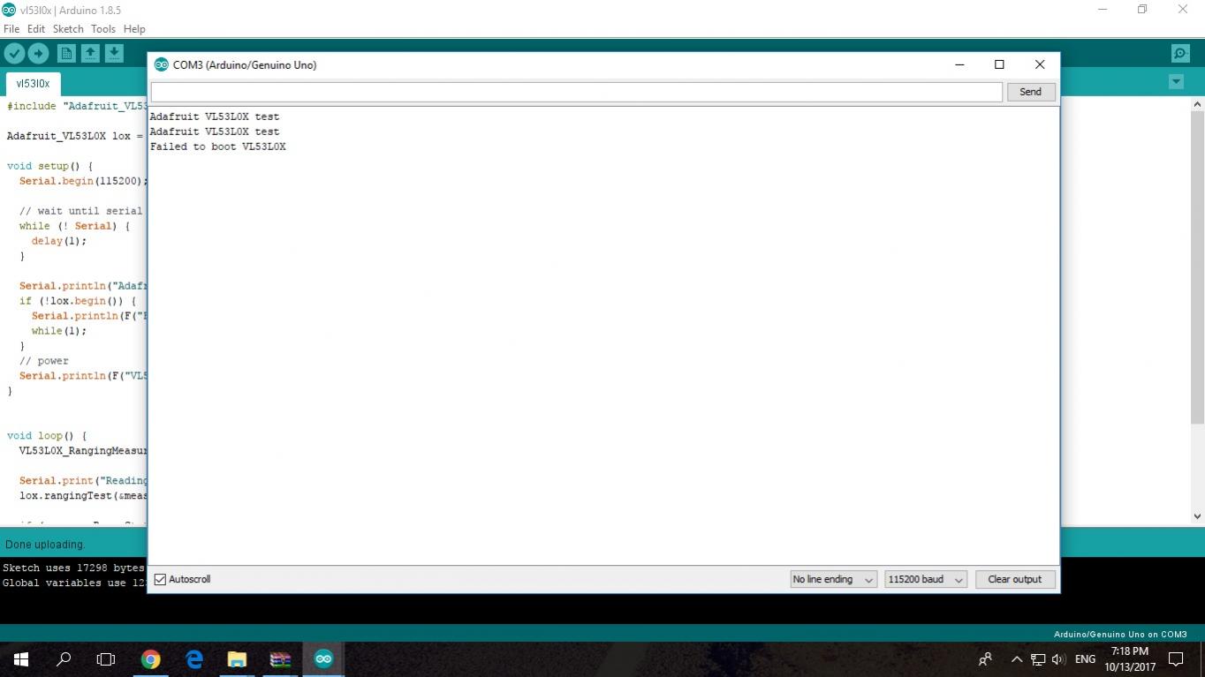Screen dimensions: 1205x677
Task: Open the Tools menu
Action: (103, 29)
